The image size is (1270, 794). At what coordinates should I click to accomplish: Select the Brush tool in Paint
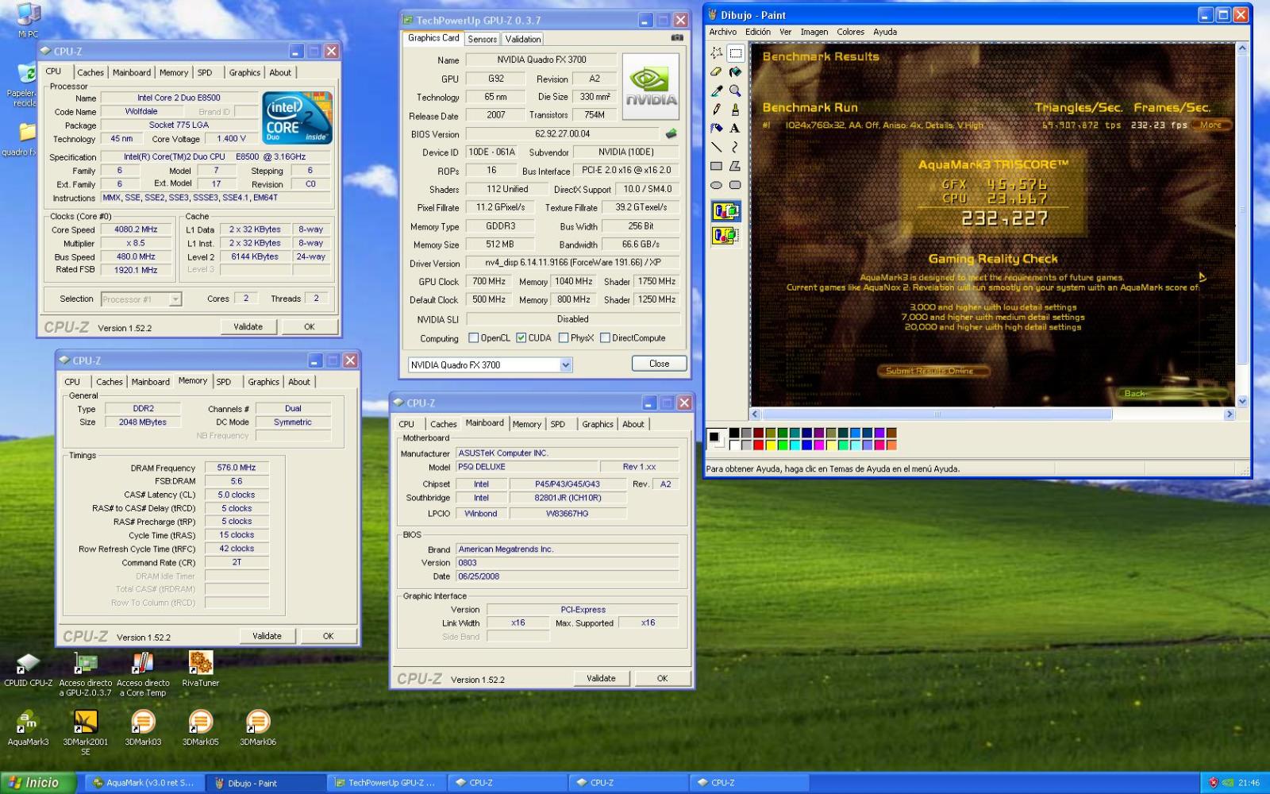click(736, 110)
